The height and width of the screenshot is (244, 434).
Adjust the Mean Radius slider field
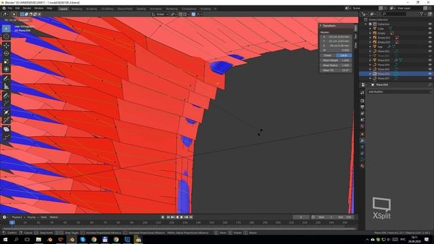pos(336,65)
